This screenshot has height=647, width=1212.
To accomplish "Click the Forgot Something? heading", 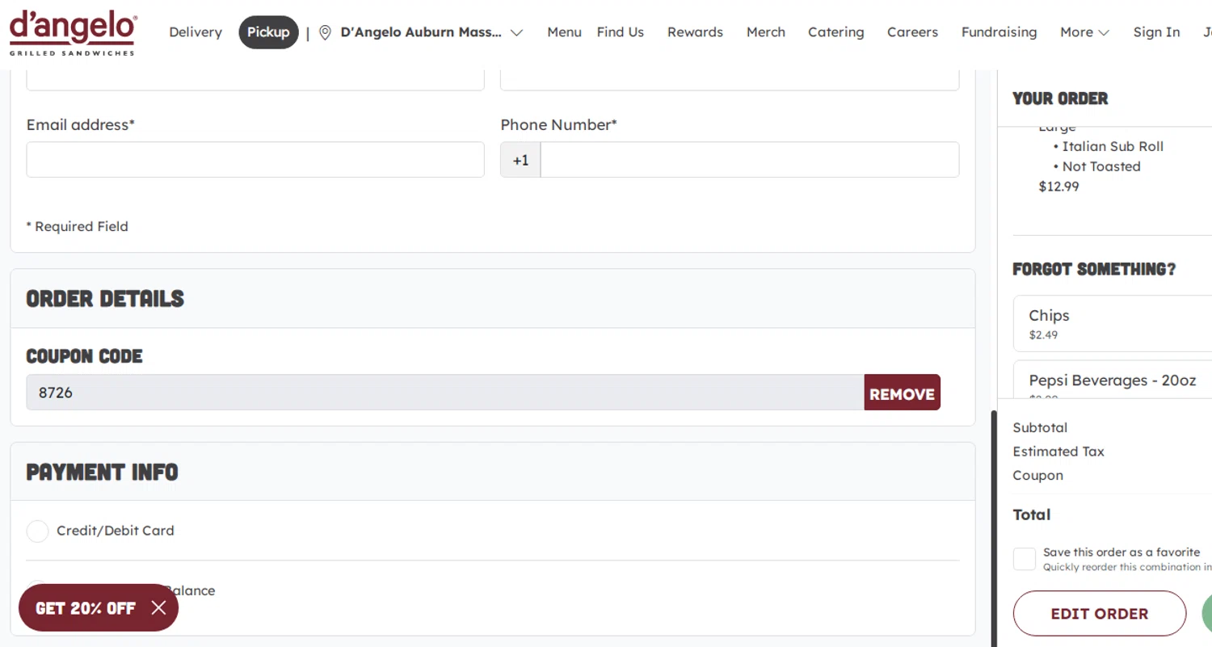I will tap(1094, 269).
